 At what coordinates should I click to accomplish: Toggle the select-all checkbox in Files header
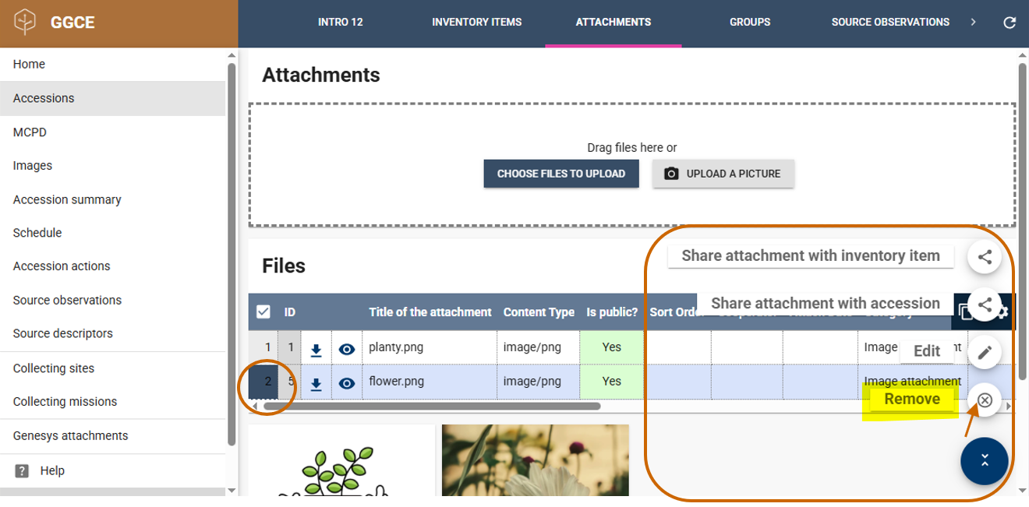coord(263,312)
